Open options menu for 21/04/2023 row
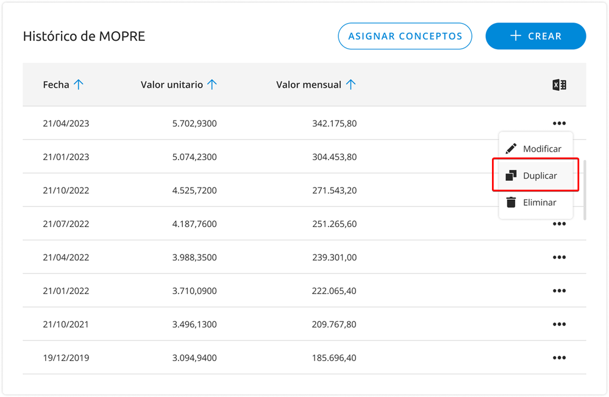 pyautogui.click(x=559, y=124)
